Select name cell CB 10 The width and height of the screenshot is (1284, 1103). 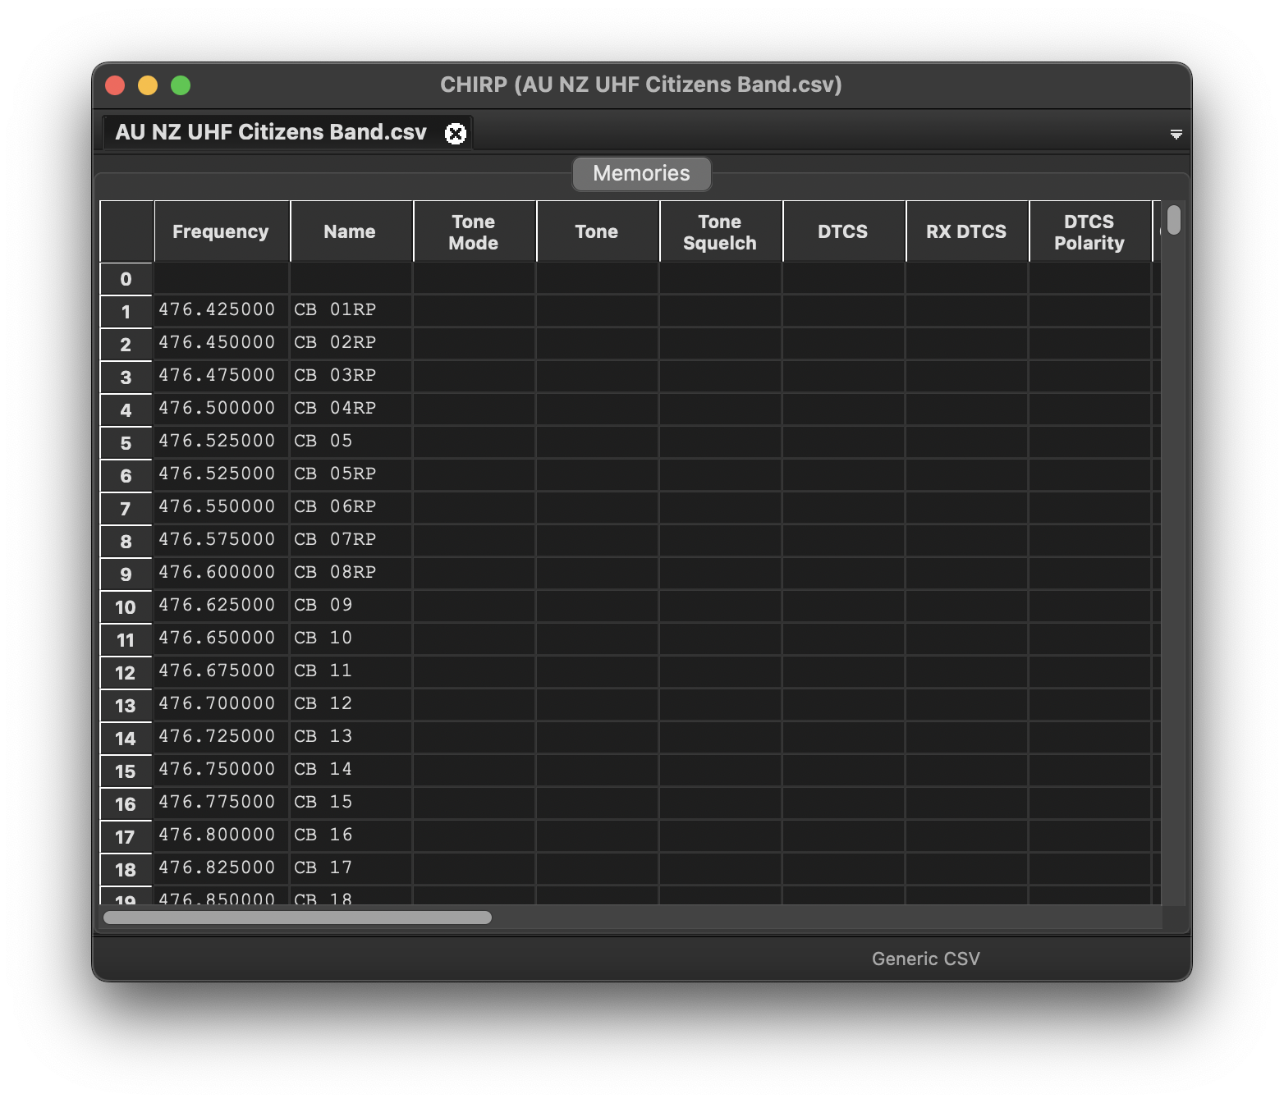(x=351, y=638)
